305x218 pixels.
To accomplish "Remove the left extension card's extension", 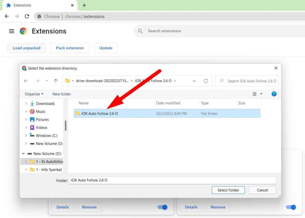I will point(89,207).
